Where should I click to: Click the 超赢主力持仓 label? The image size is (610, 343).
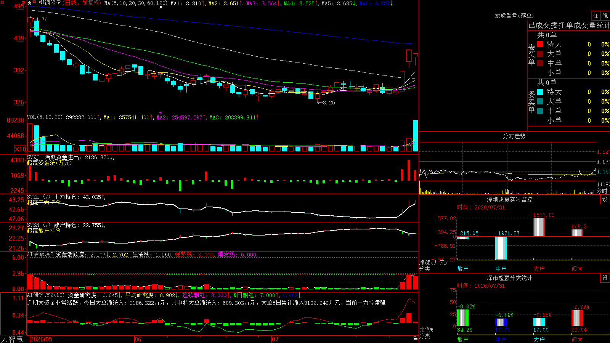click(44, 202)
